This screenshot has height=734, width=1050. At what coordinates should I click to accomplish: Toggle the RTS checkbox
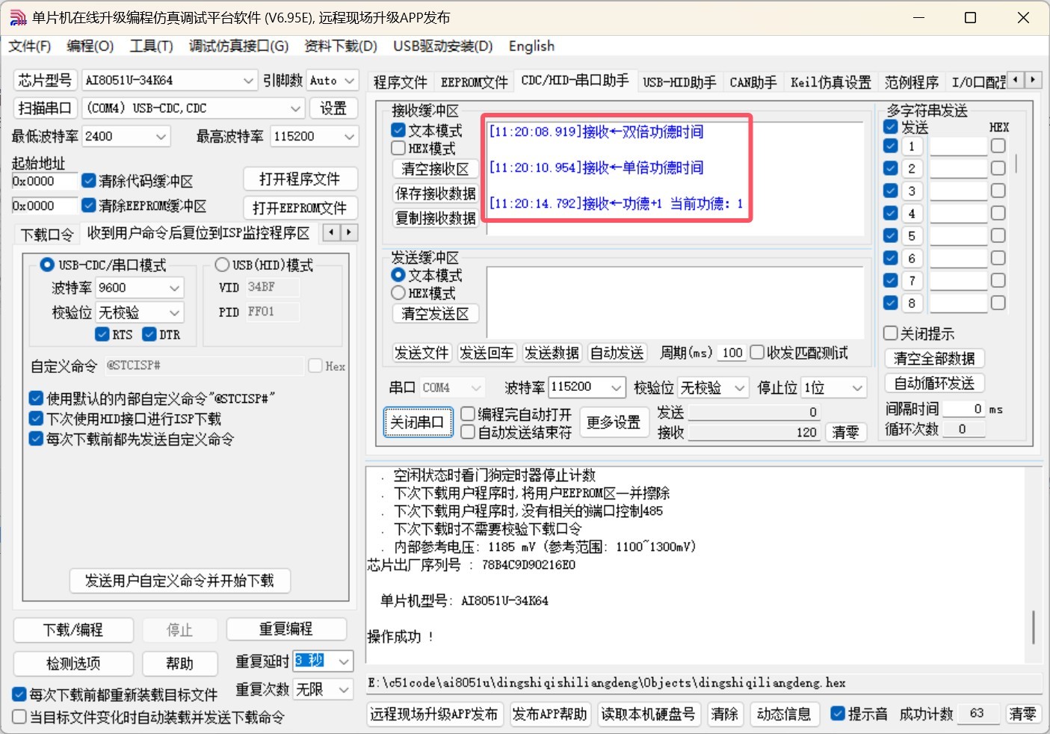(x=102, y=334)
